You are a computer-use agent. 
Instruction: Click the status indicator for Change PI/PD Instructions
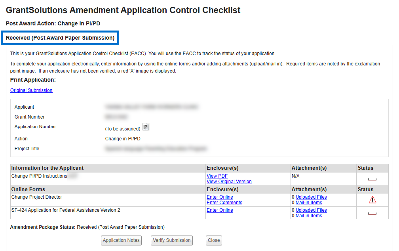372,179
